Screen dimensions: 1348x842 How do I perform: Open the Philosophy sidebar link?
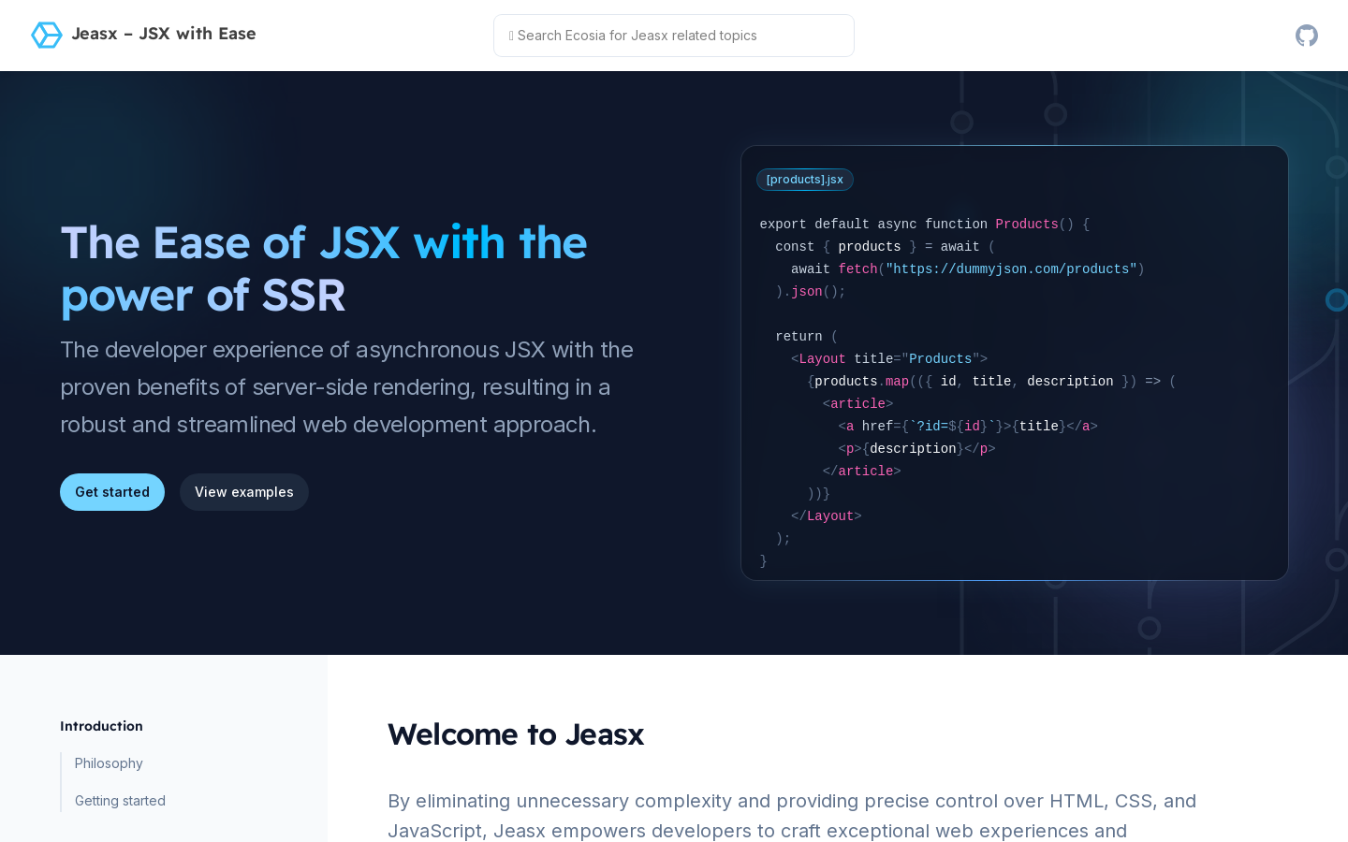109,763
